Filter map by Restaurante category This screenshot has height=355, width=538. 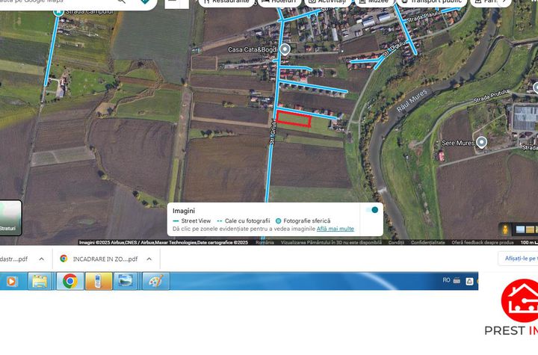[x=224, y=2]
